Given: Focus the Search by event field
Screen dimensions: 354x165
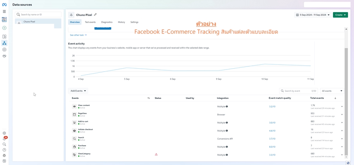Looking at the screenshot, I should click(298, 91).
